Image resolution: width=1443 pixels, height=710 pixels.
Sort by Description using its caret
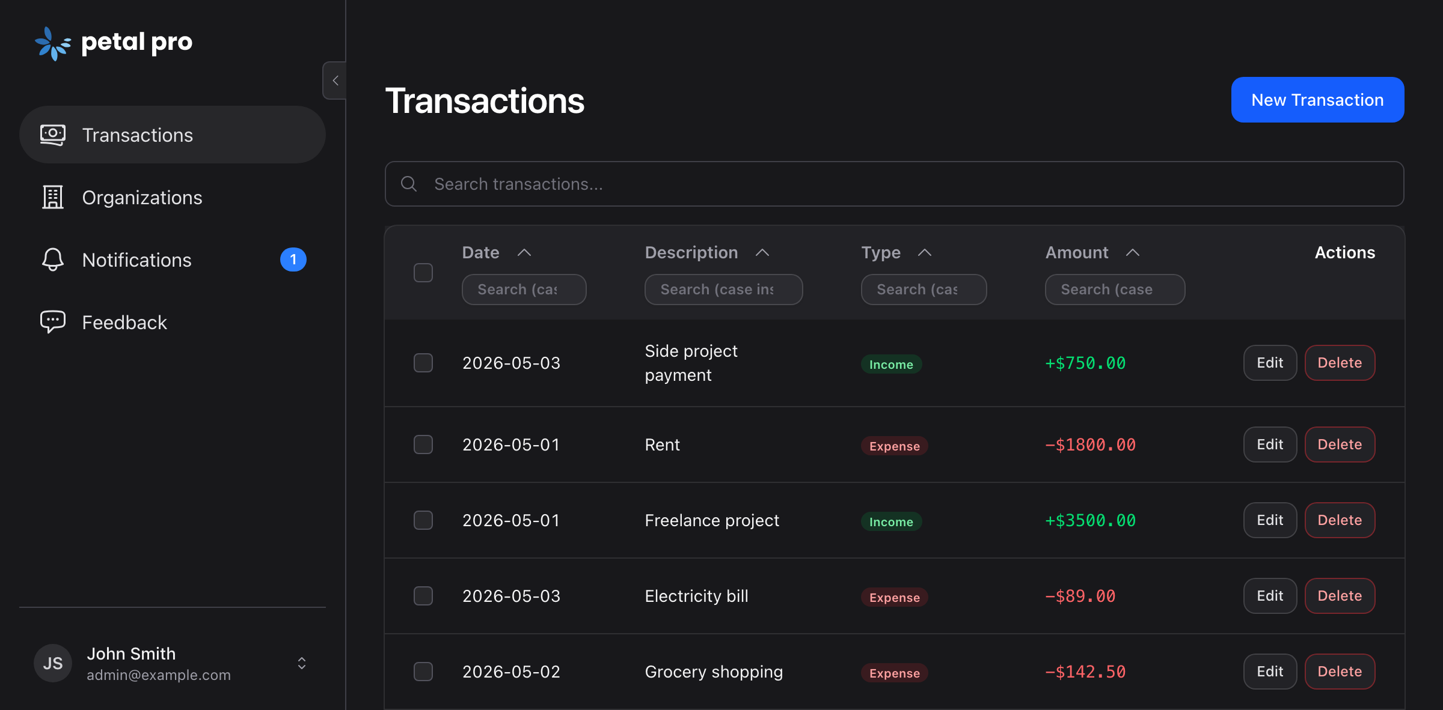pyautogui.click(x=762, y=252)
